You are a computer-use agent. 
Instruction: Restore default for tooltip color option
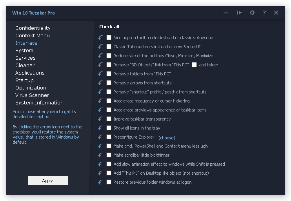click(x=100, y=38)
